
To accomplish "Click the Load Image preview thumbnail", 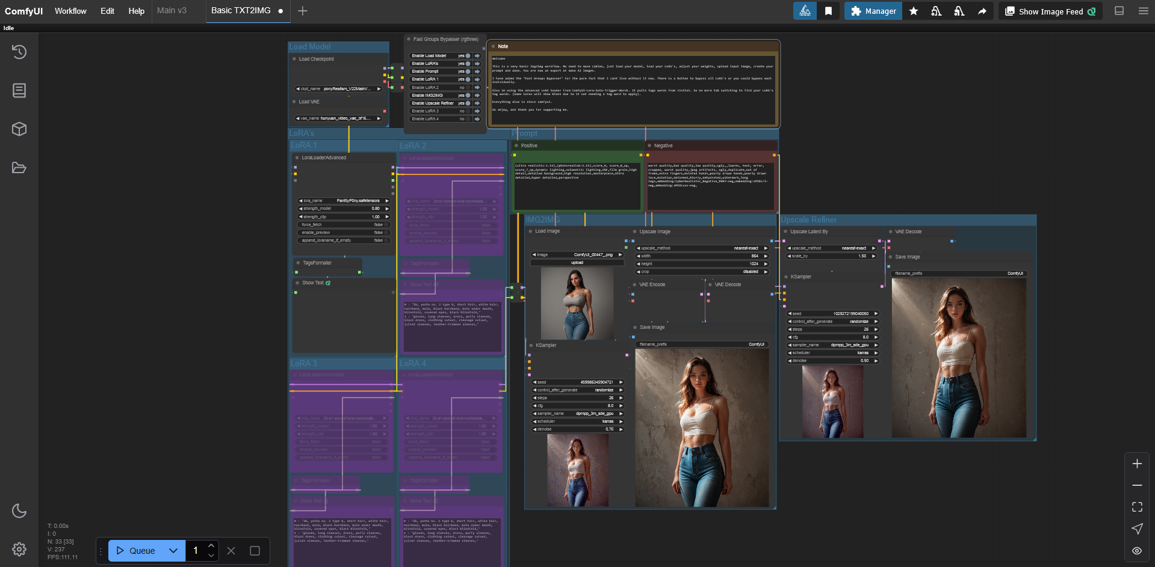I will [577, 304].
